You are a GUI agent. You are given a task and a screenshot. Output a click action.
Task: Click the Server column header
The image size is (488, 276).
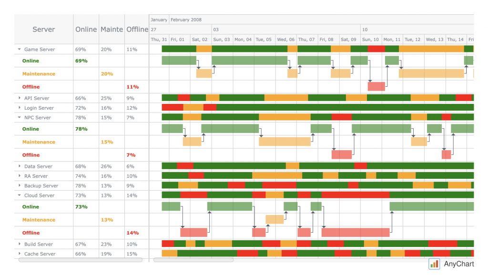click(43, 29)
